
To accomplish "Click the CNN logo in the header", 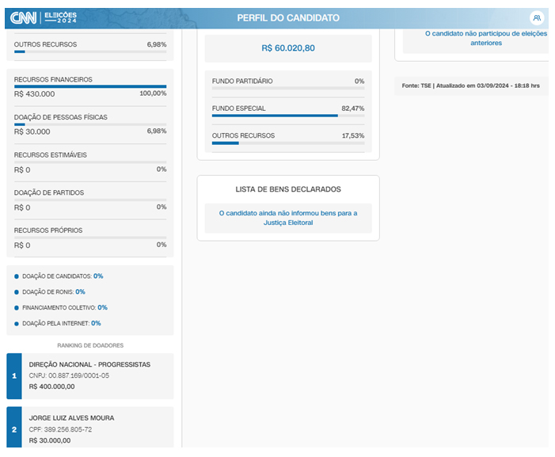I will point(23,17).
